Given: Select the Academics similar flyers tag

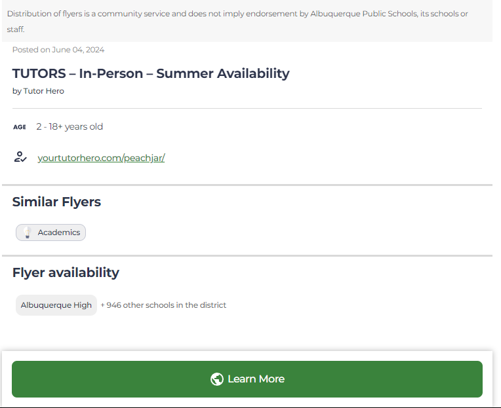Looking at the screenshot, I should point(50,232).
